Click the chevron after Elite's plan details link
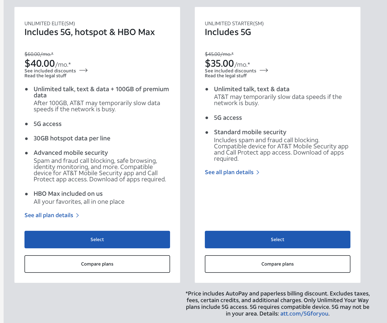Screen dimensions: 387x323 pos(78,215)
